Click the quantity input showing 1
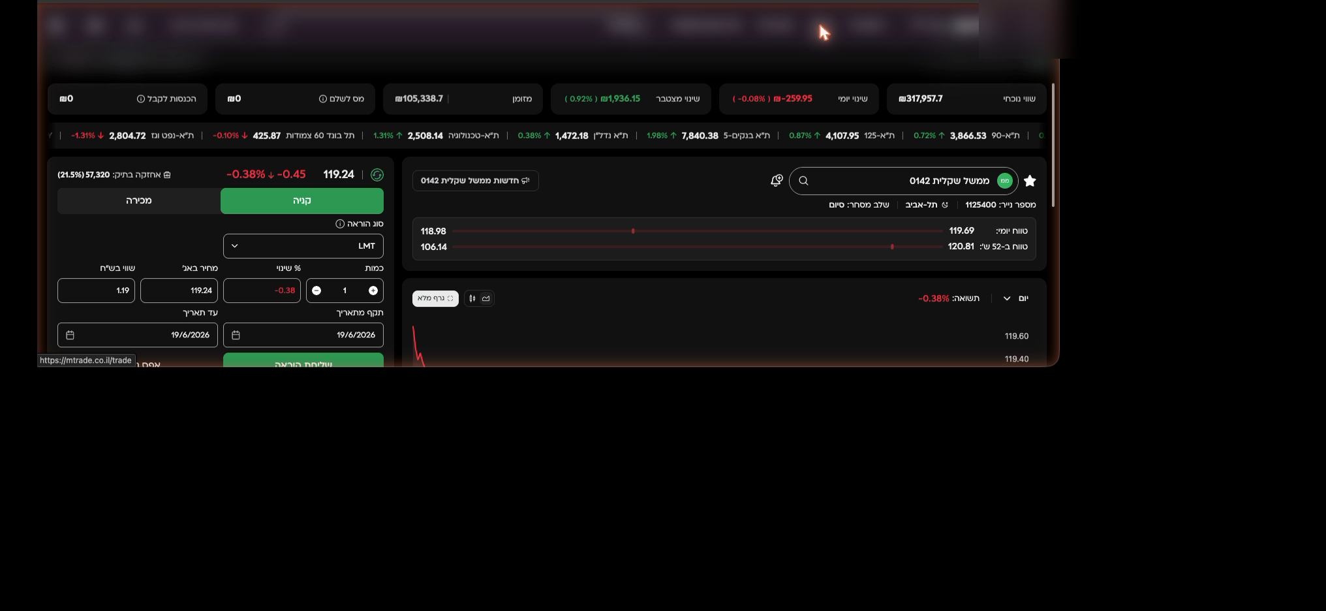The image size is (1326, 611). click(345, 290)
